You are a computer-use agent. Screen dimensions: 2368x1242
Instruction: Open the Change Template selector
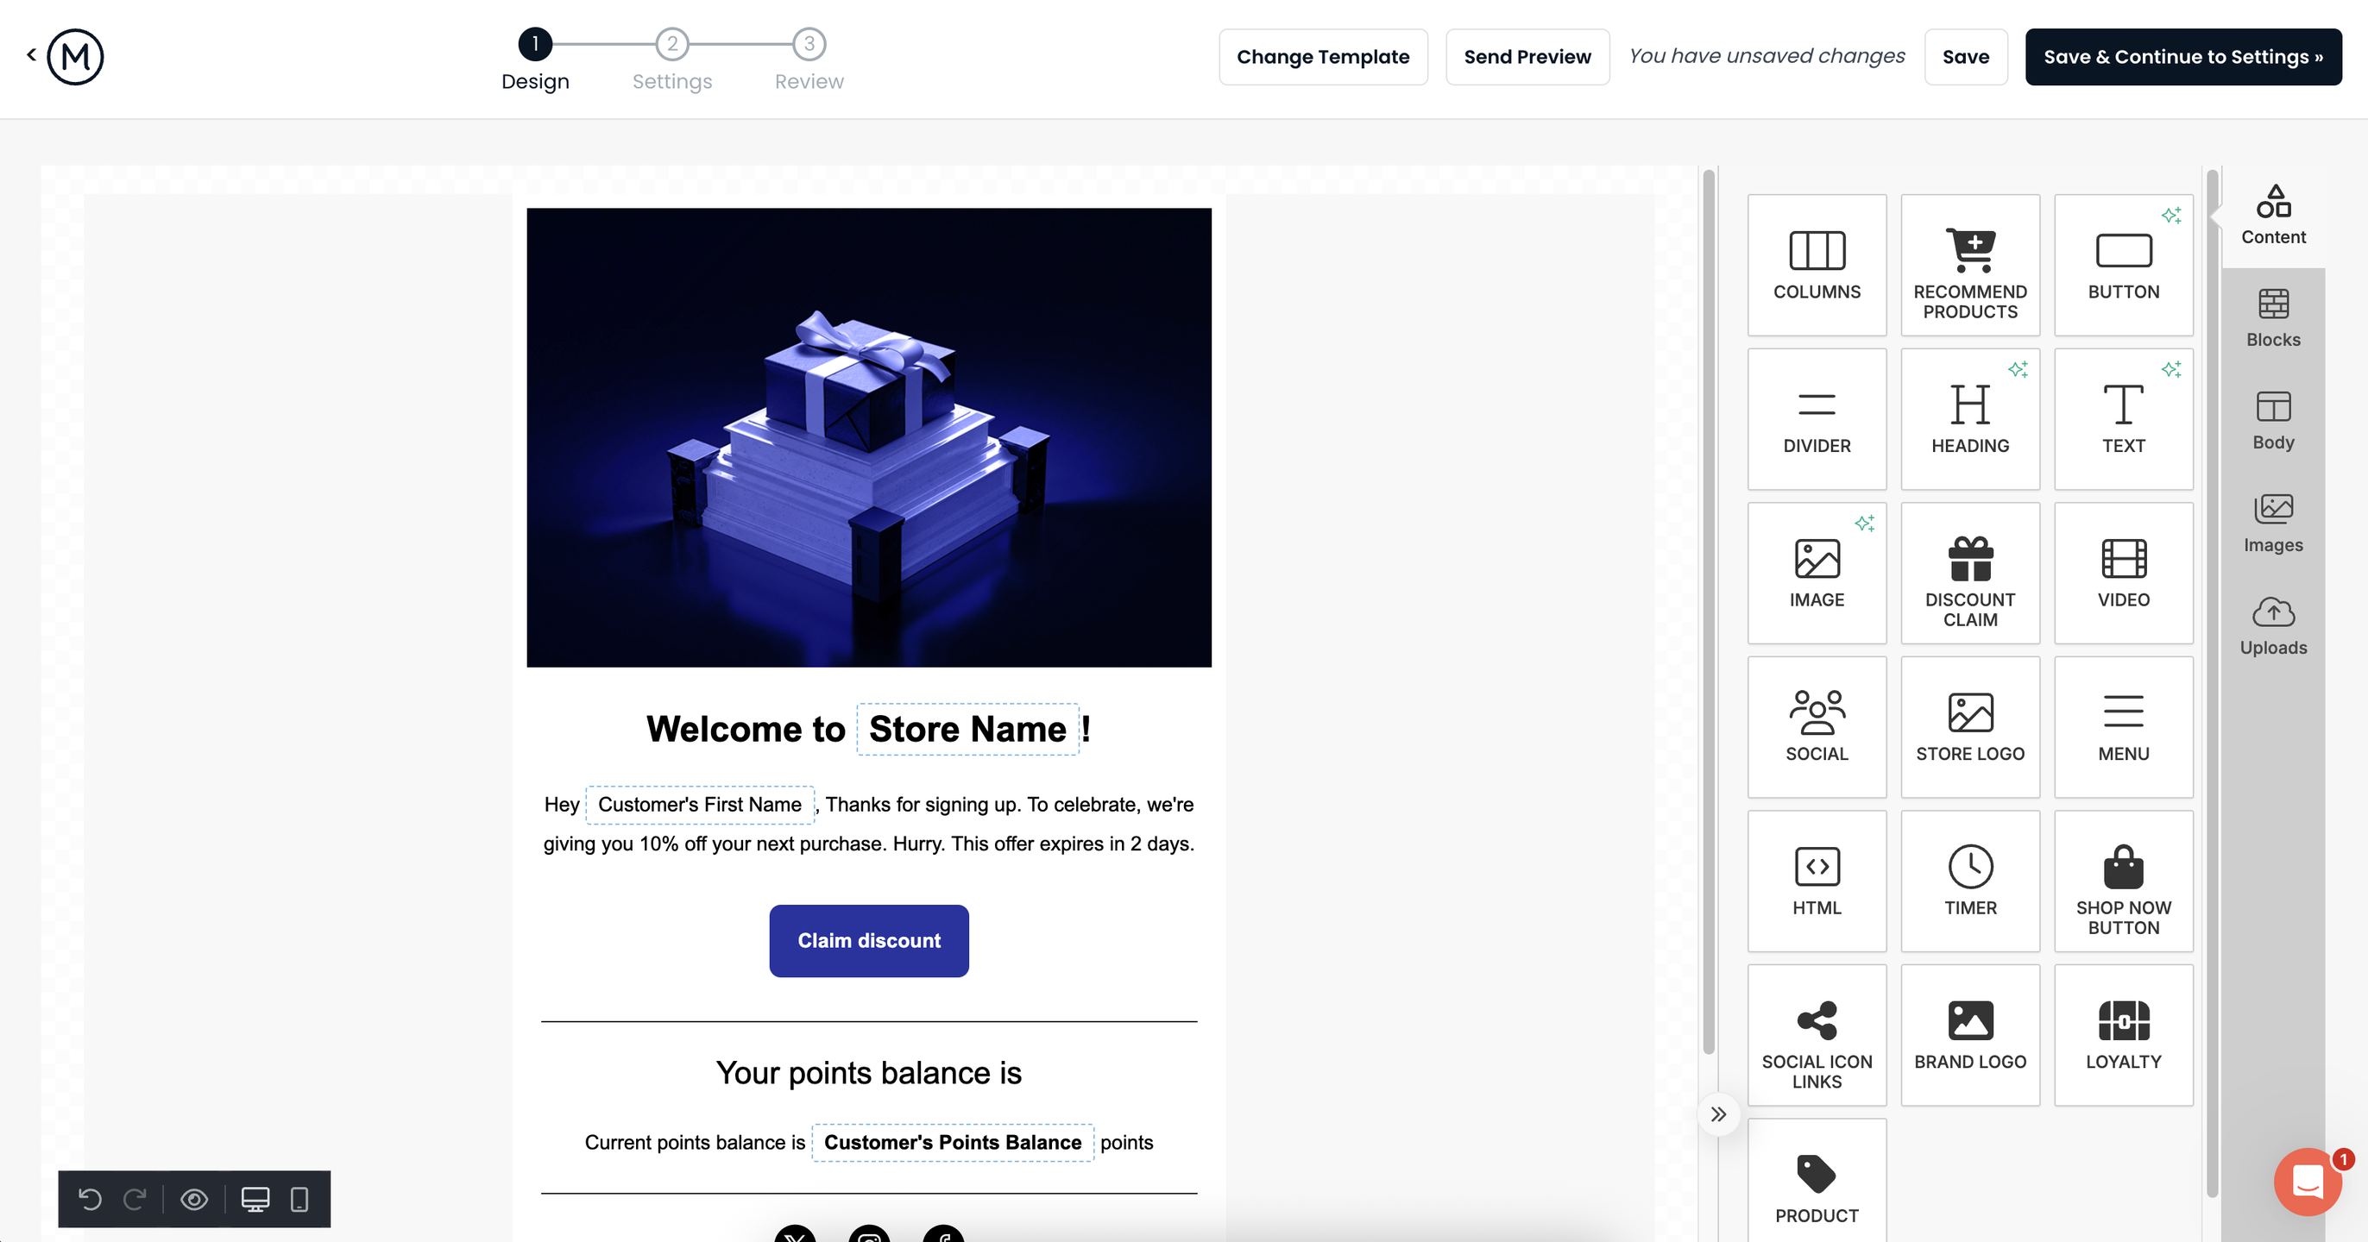coord(1322,57)
